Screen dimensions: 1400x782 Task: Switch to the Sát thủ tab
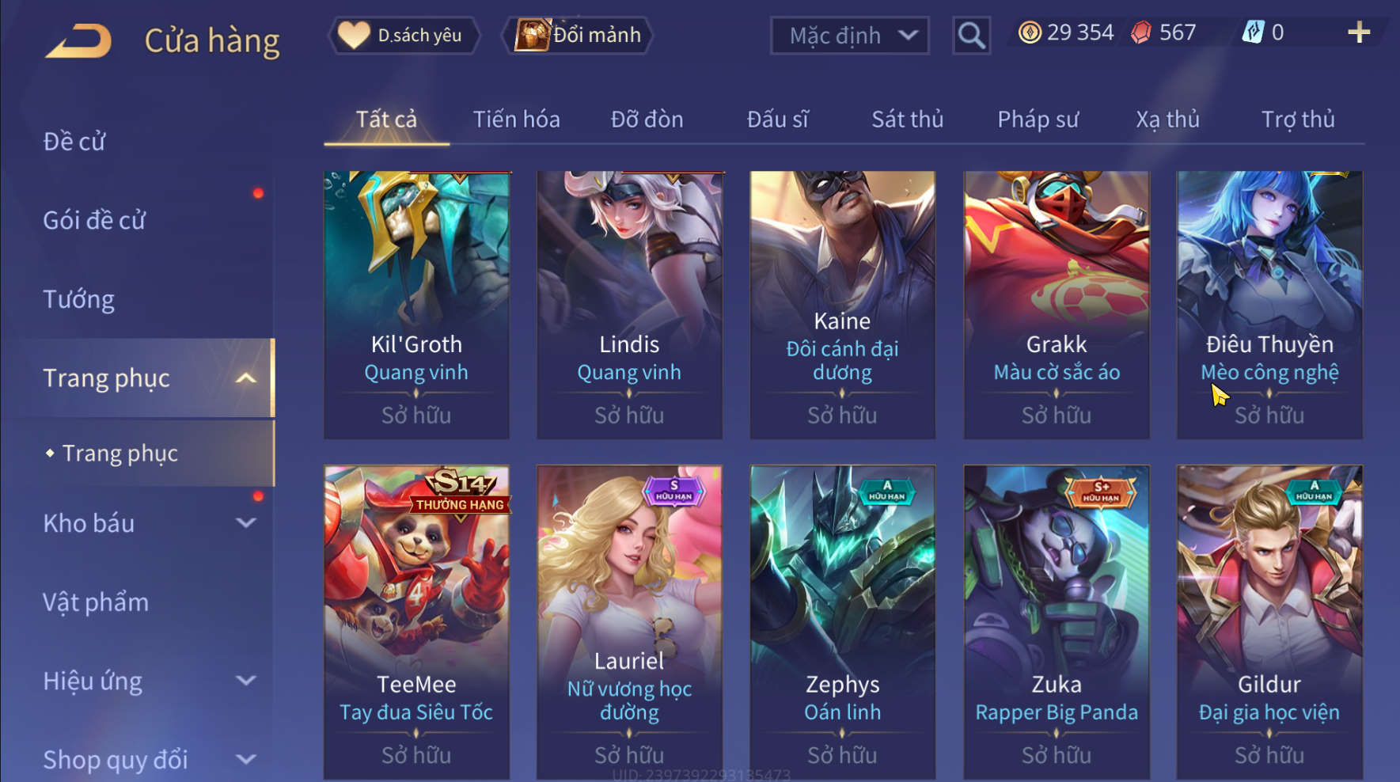point(907,120)
